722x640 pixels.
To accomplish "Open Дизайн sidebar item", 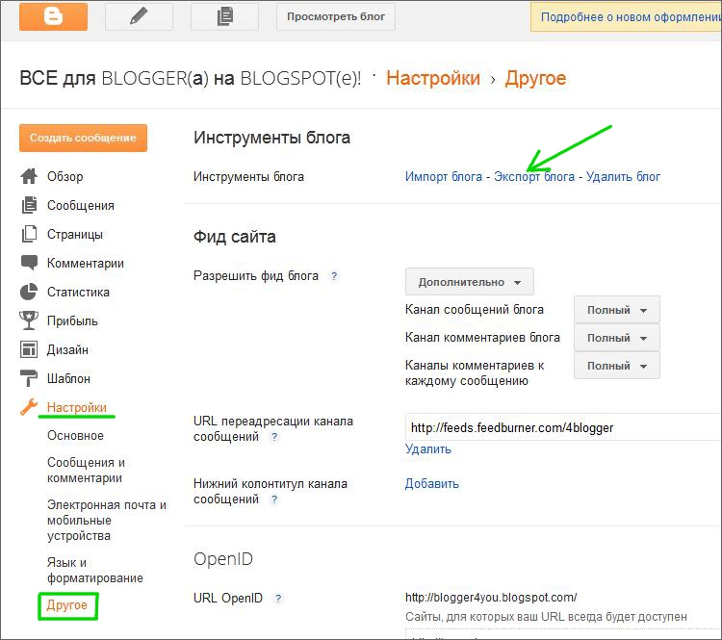I will [x=67, y=349].
